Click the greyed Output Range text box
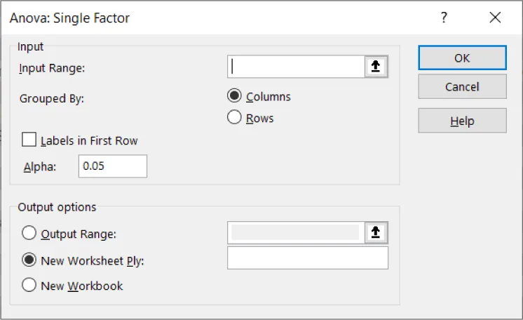The image size is (523, 320). coord(295,233)
